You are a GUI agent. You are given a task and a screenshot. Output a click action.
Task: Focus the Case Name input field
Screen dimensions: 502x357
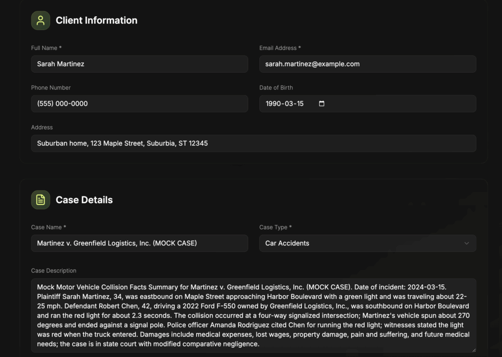point(139,243)
